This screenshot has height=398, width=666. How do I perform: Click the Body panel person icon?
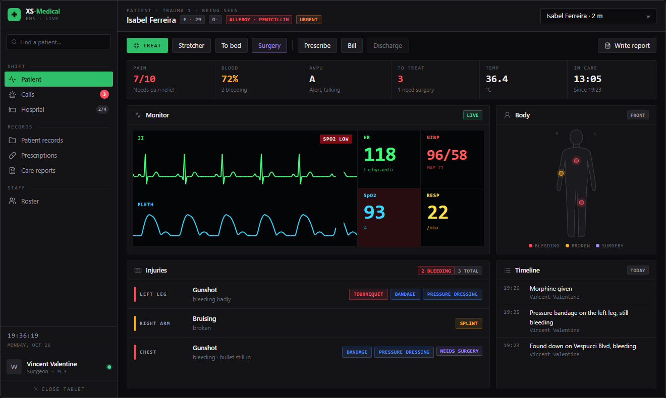(508, 115)
